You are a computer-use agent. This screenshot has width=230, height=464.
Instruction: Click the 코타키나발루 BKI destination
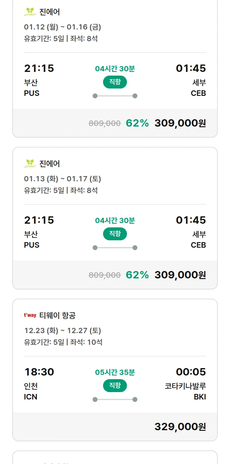coord(185,391)
